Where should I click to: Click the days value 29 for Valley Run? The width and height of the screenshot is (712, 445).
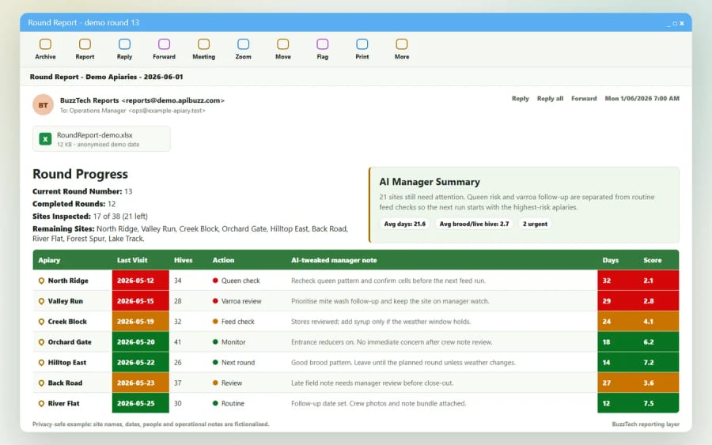[x=606, y=300]
